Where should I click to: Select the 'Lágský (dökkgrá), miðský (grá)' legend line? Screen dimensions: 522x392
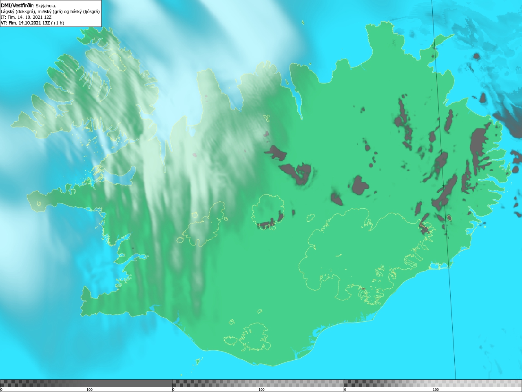pyautogui.click(x=50, y=11)
